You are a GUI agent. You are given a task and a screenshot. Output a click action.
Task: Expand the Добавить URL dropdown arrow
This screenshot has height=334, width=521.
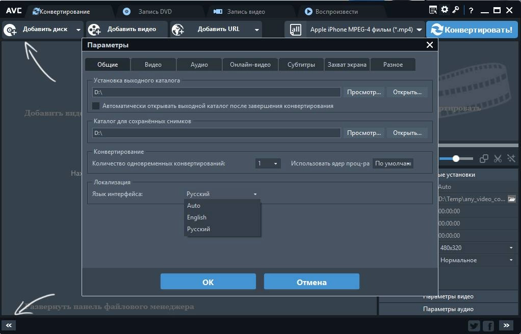pyautogui.click(x=256, y=30)
